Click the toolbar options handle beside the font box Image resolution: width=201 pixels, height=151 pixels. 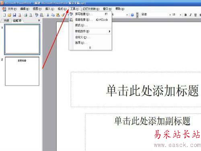pos(137,15)
